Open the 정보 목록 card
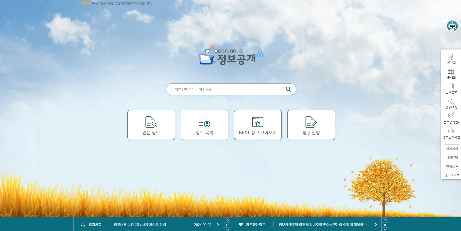 [205, 125]
